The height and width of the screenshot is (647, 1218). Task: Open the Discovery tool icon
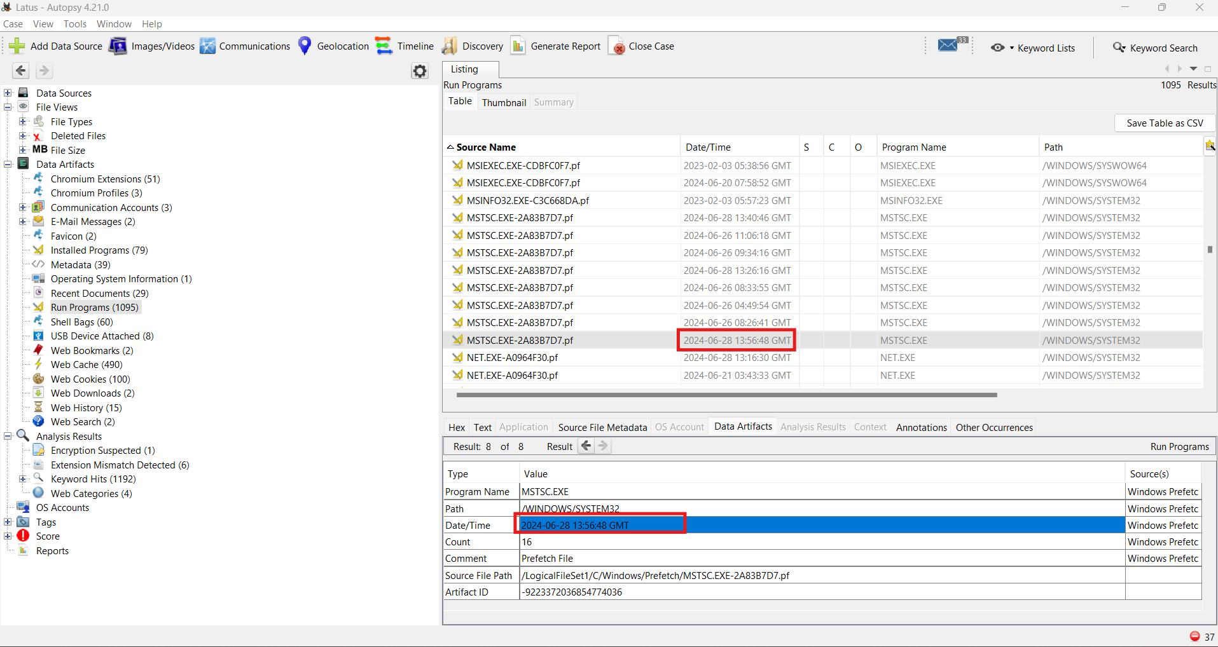(450, 46)
